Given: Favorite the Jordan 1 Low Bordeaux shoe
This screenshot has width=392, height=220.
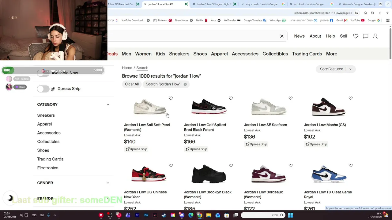Looking at the screenshot, I should pyautogui.click(x=290, y=165).
